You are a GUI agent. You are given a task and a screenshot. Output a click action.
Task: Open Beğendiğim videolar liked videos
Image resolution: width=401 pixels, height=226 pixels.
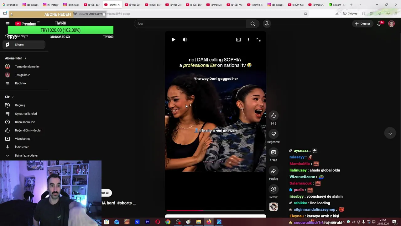coord(24,130)
